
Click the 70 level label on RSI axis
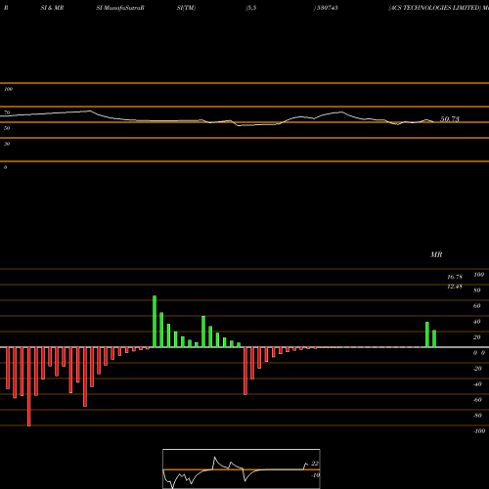(7, 112)
